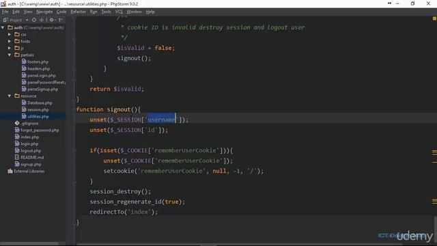
Task: Click the Database.php file icon
Action: click(x=24, y=102)
